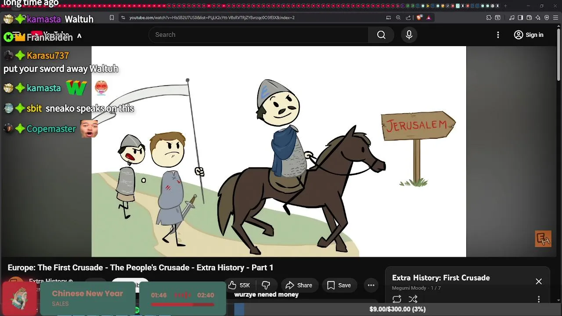Click the page vertical scrollbar thumb
Screen dimensions: 562x316
coord(558,55)
